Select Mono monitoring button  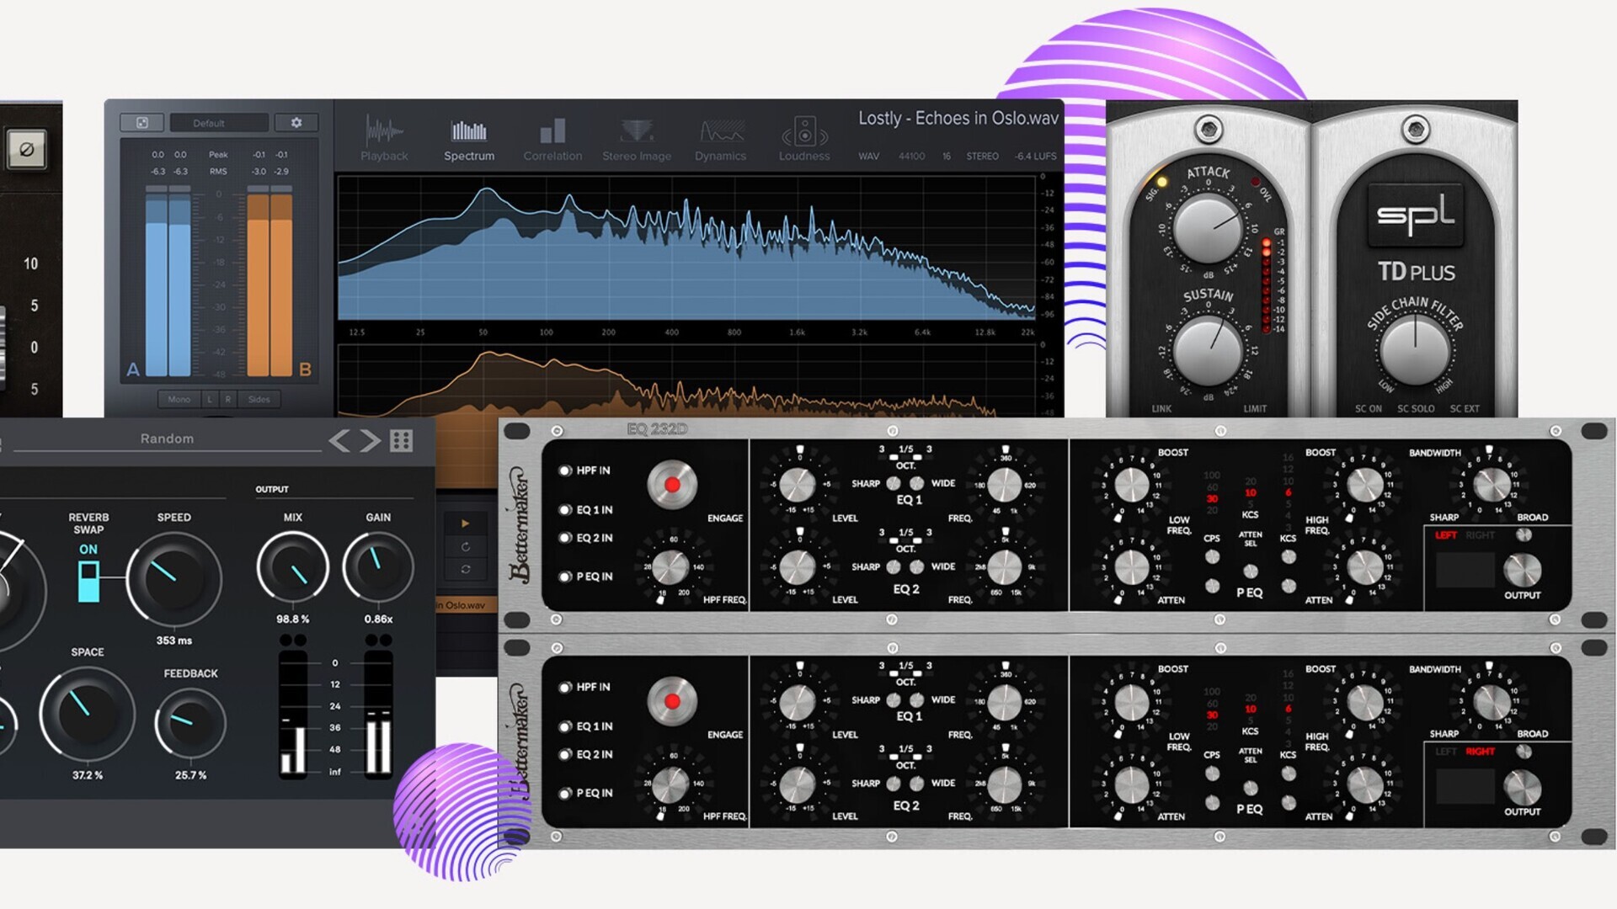pos(179,399)
